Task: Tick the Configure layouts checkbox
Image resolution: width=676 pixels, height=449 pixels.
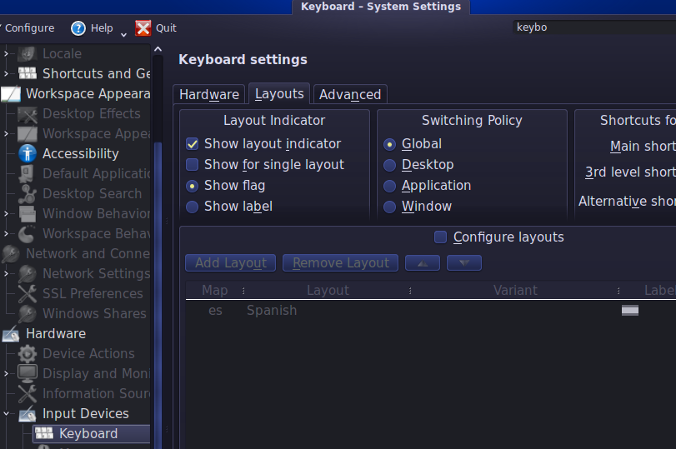Action: [441, 237]
